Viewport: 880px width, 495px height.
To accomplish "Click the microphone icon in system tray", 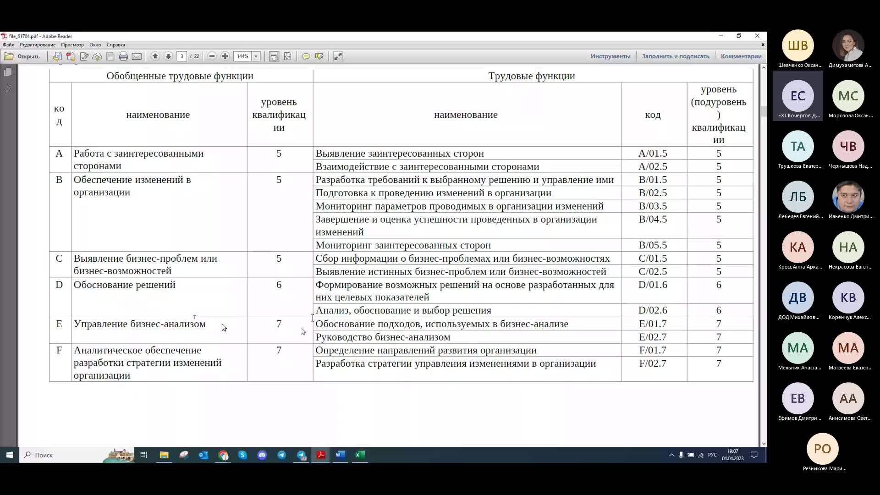I will 681,455.
